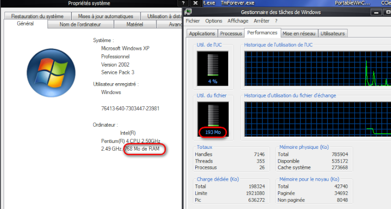
Task: Open the Affichage menu
Action: tap(238, 21)
